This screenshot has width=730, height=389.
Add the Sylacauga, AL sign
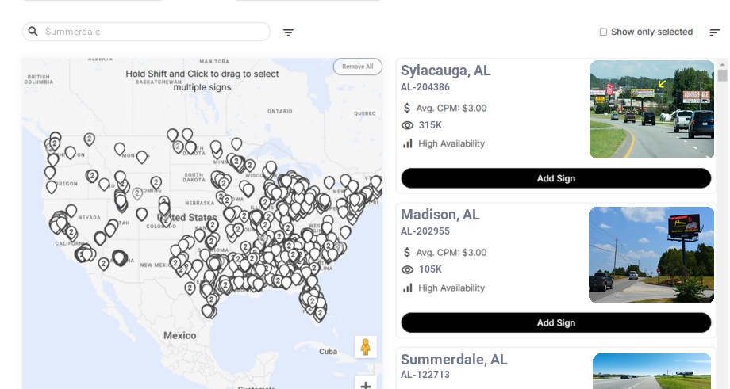coord(555,178)
